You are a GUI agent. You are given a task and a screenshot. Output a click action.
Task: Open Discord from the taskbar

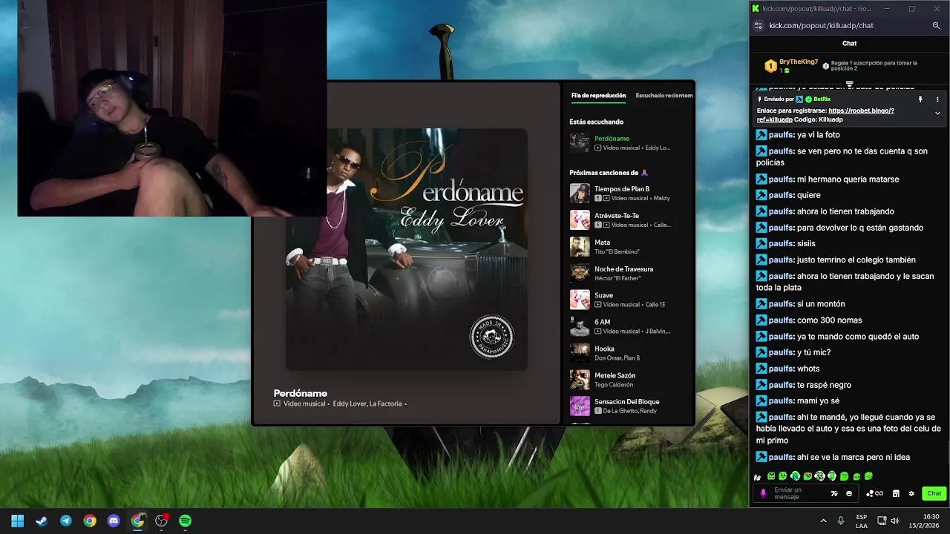click(x=114, y=521)
